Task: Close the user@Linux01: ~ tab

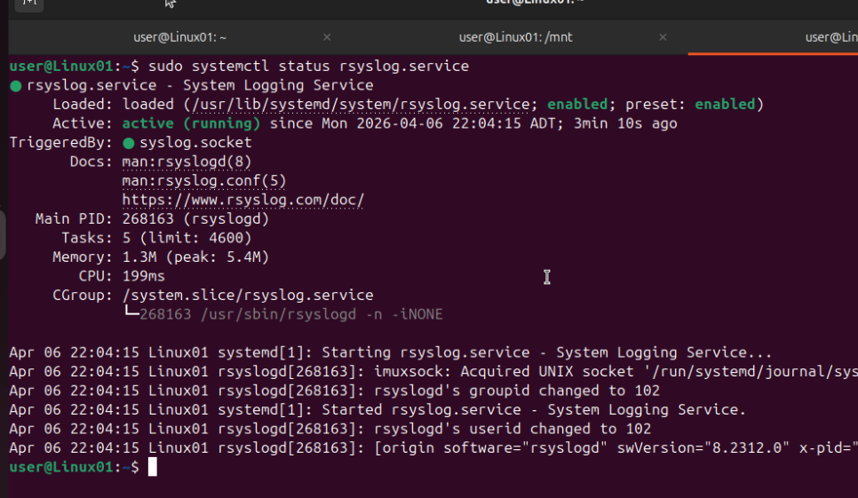Action: pos(327,37)
